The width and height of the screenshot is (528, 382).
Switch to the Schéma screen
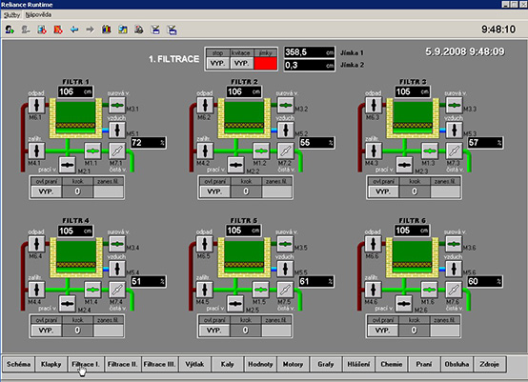pos(19,364)
